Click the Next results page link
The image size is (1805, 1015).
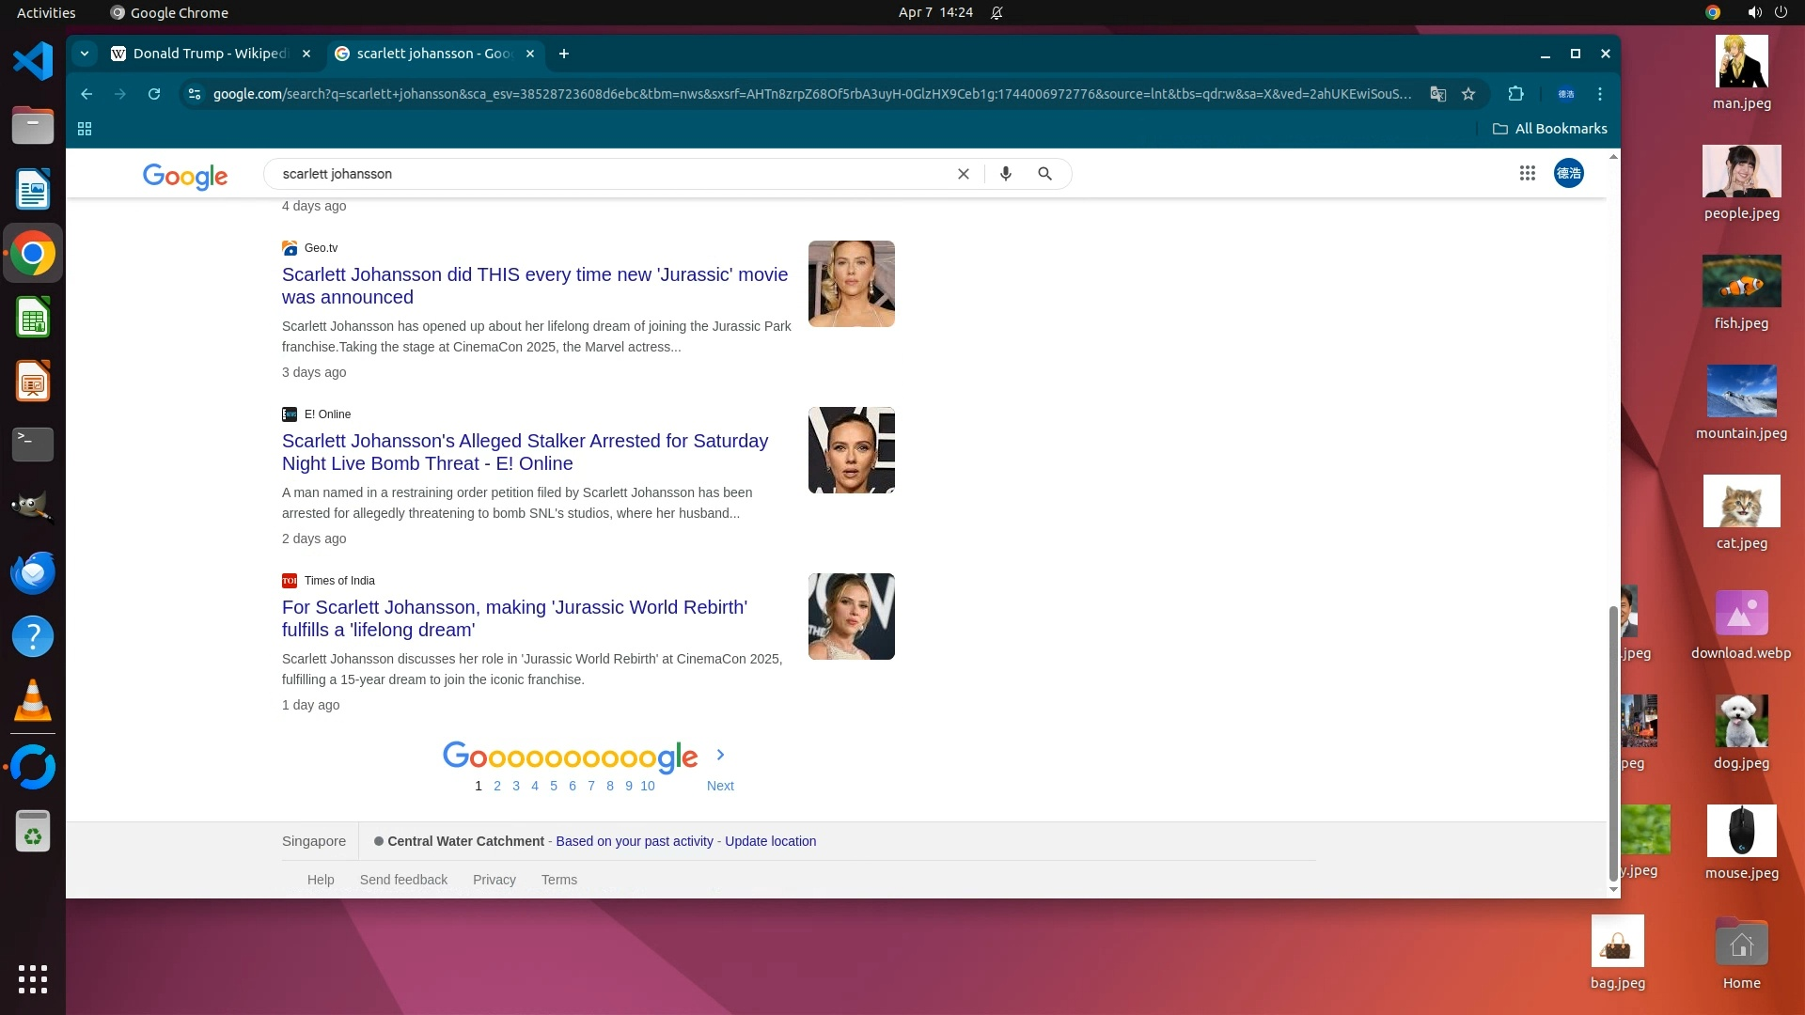(x=720, y=786)
